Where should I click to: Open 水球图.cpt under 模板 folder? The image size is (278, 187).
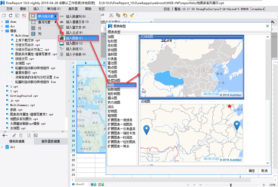[x=23, y=64]
